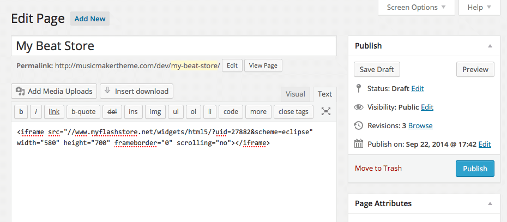This screenshot has width=507, height=222.
Task: Click the Move to Trash link
Action: [x=378, y=169]
